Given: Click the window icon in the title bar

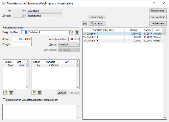Looking at the screenshot, I should coord(4,3).
